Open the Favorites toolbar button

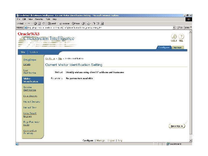coord(64,24)
